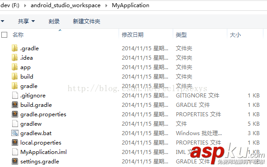Viewport: 267px width, 167px height.
Task: Click the .idea folder icon
Action: click(14, 57)
